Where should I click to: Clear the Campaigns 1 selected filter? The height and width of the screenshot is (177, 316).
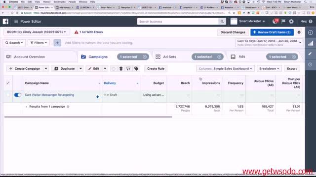[x=145, y=57]
